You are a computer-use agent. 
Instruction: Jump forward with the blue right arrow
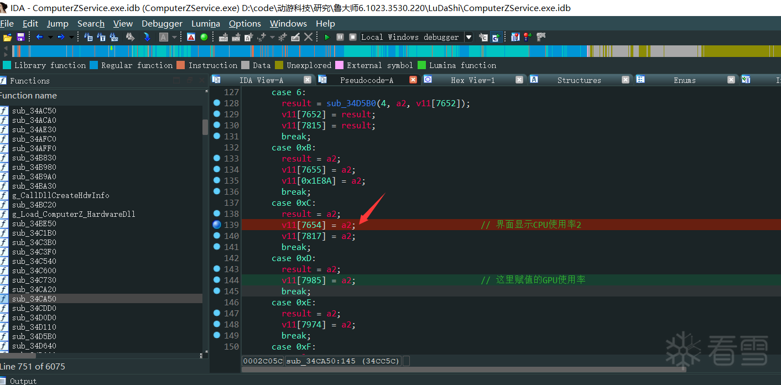[x=61, y=37]
